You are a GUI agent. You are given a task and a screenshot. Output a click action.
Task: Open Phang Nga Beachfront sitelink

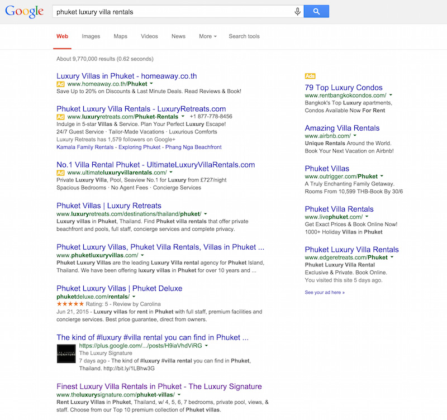click(193, 147)
